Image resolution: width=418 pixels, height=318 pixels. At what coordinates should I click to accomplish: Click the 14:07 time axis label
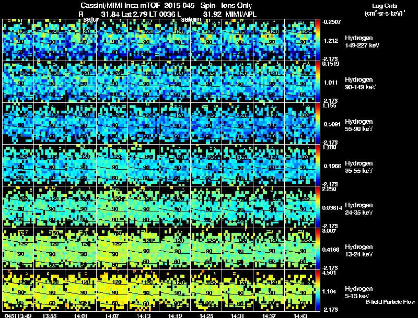point(112,315)
